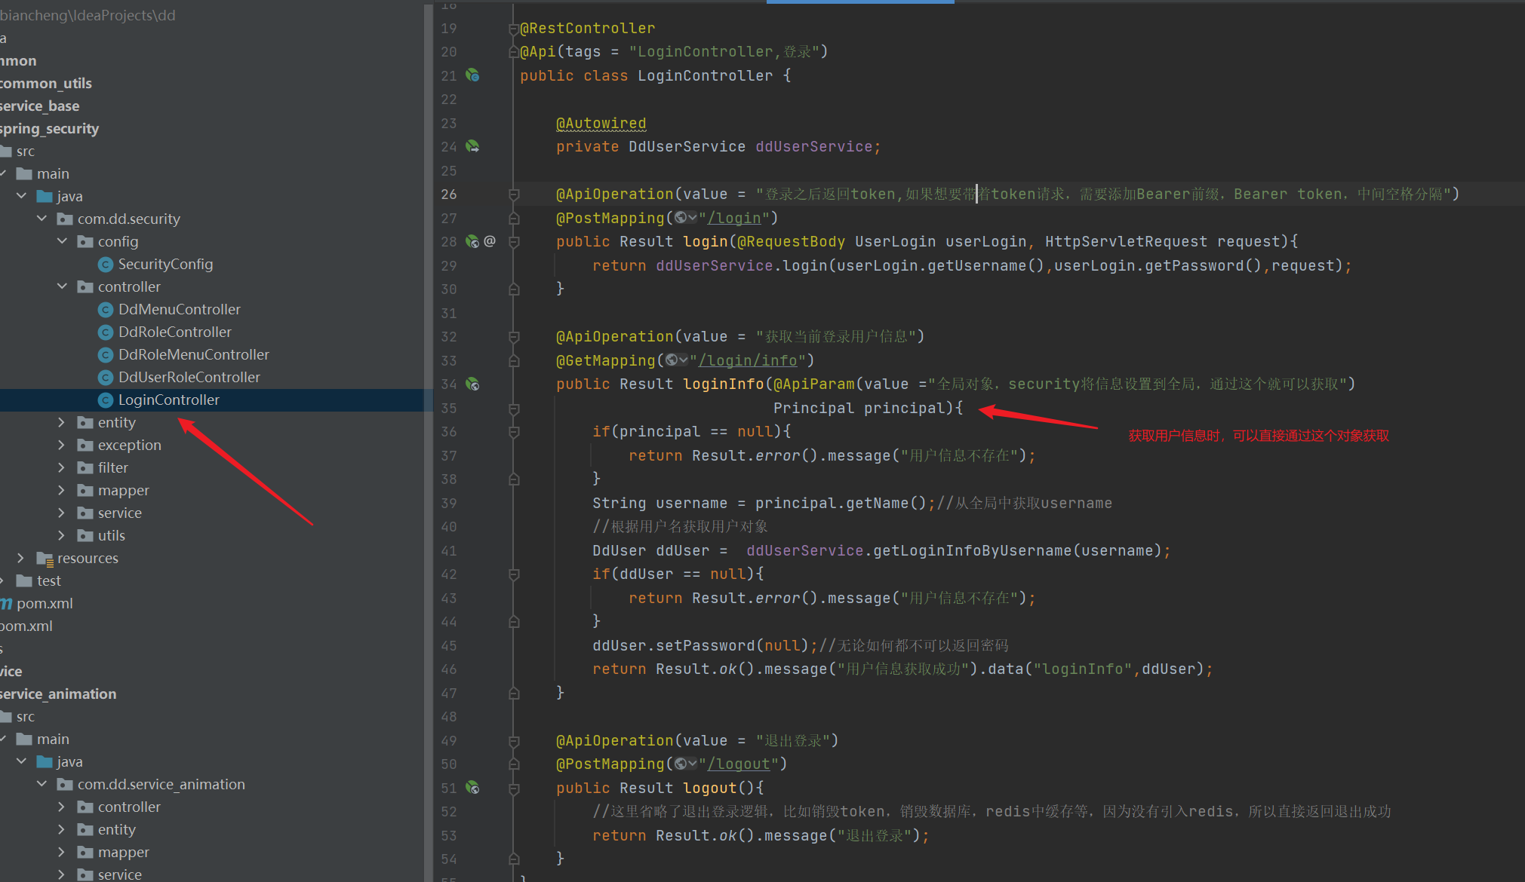Screen dimensions: 1525x882
Task: Click request mapping gutter icon on line 28
Action: pyautogui.click(x=472, y=241)
